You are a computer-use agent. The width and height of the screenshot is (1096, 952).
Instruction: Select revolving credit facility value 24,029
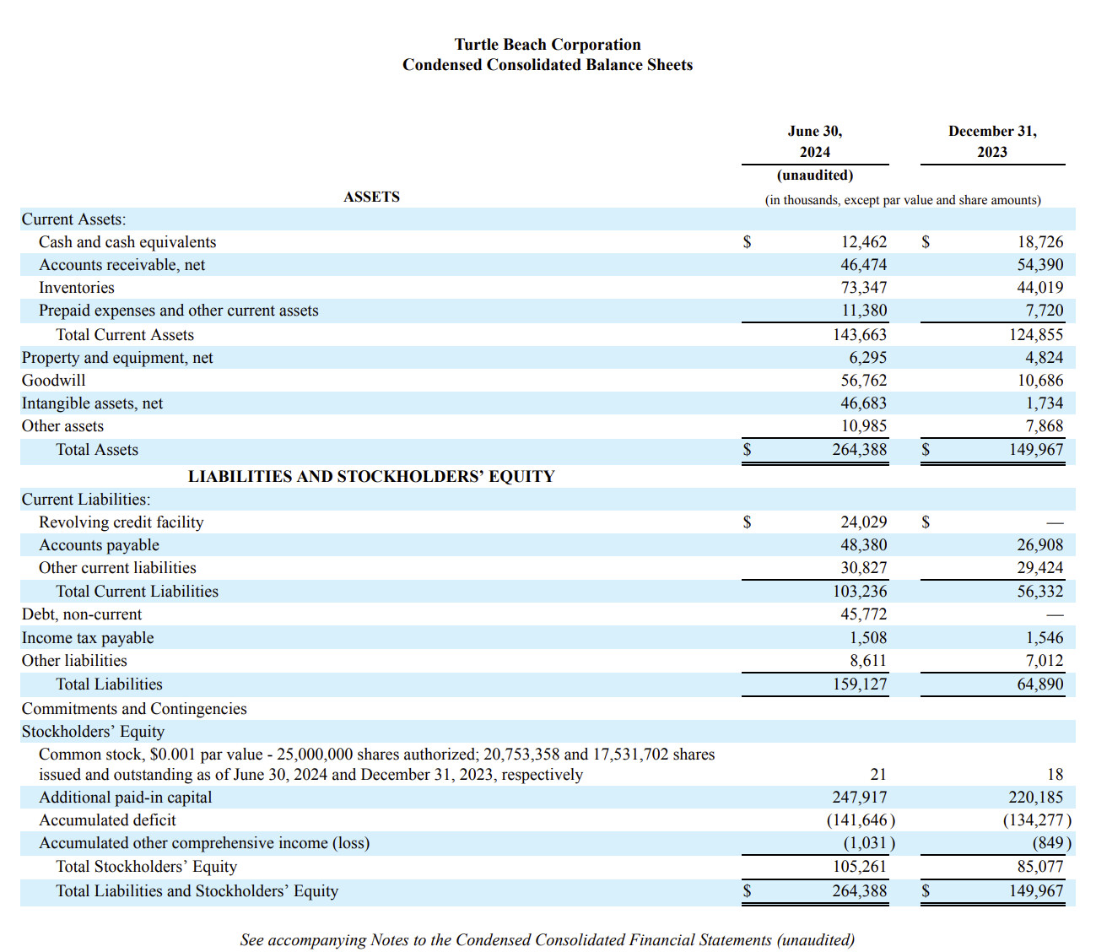(x=864, y=522)
